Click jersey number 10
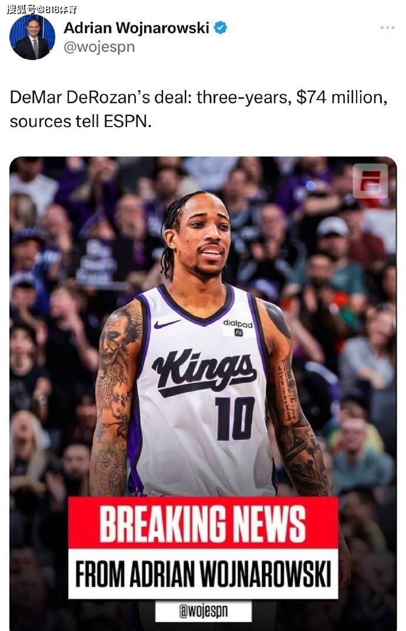The height and width of the screenshot is (631, 406). 235,418
